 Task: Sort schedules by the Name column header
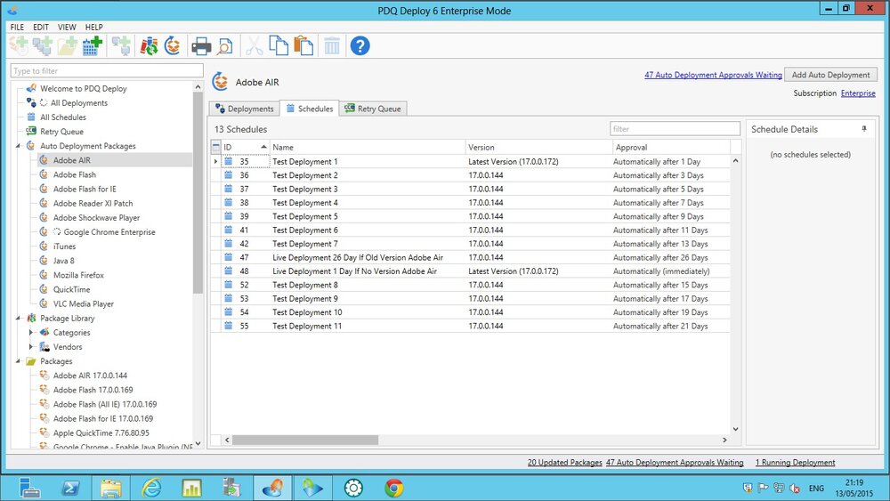(368, 147)
